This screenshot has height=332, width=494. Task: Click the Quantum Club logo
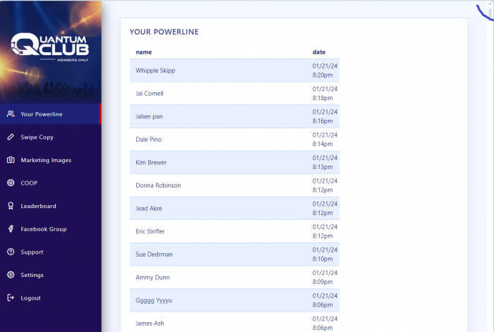pos(50,47)
